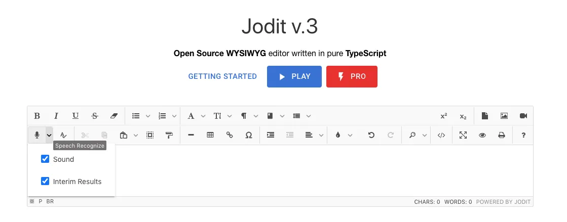This screenshot has height=222, width=567.
Task: Expand the line height dropdown arrow
Action: pos(309,116)
